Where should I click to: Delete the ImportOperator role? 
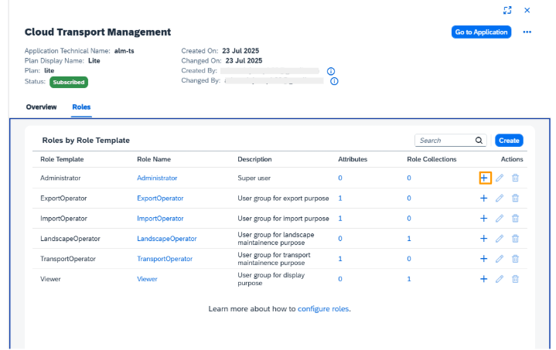pyautogui.click(x=515, y=218)
